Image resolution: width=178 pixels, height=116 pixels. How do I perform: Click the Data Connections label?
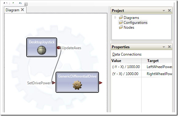coord(127,54)
